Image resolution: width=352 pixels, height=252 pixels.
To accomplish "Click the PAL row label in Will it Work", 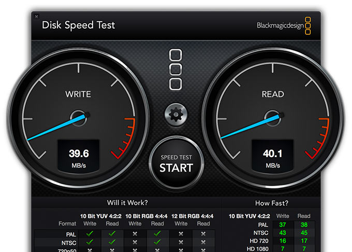I will coord(71,234).
